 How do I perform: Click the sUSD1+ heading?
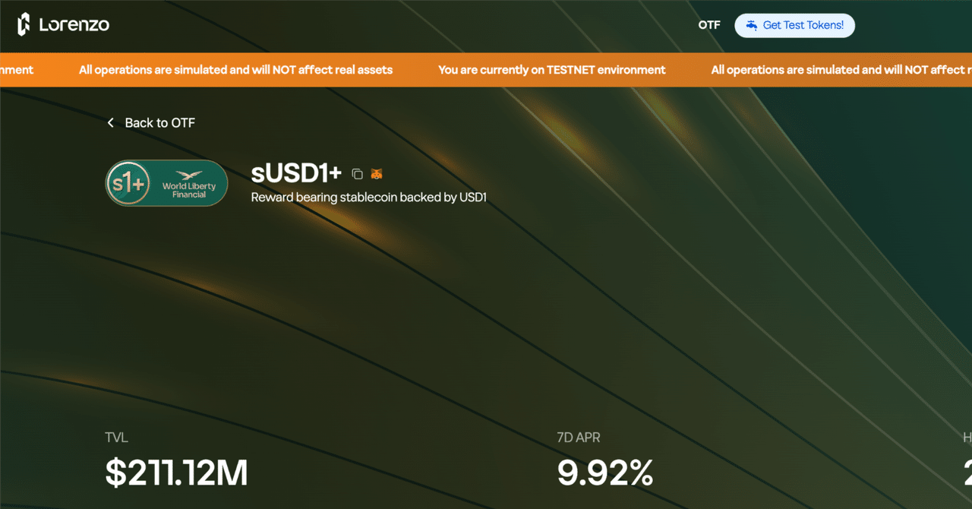296,173
